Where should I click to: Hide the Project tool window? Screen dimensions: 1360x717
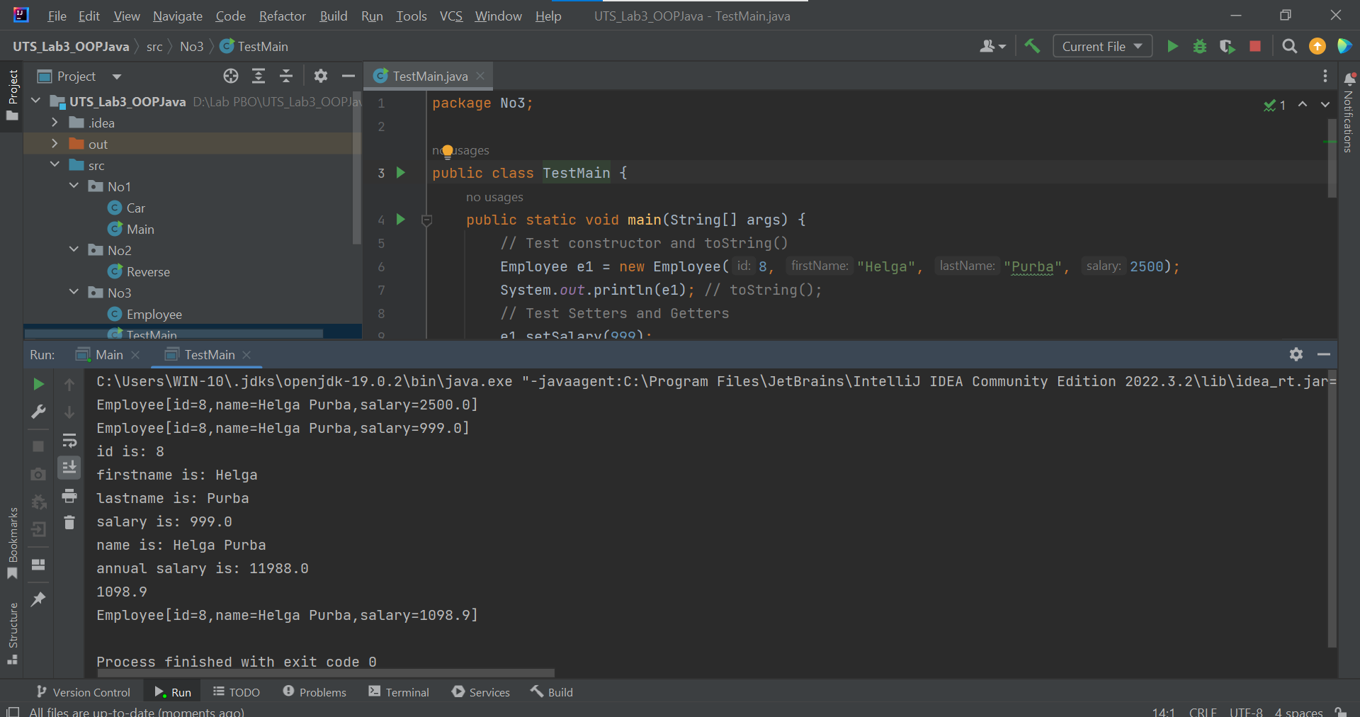pyautogui.click(x=348, y=76)
